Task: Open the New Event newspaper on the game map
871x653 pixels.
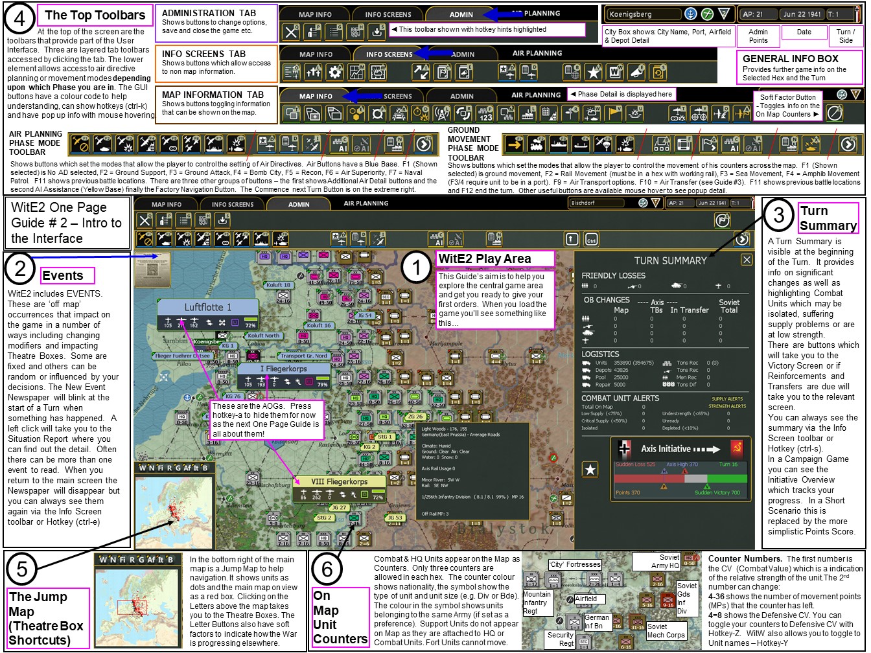Action: pos(153,269)
